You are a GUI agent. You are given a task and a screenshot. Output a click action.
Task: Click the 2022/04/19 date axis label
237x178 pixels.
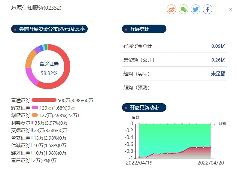(139, 163)
